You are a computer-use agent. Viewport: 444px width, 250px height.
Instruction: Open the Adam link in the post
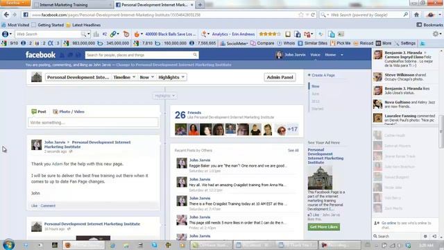57,164
